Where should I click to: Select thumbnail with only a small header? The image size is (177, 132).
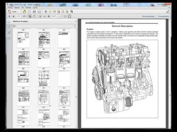coord(64,40)
